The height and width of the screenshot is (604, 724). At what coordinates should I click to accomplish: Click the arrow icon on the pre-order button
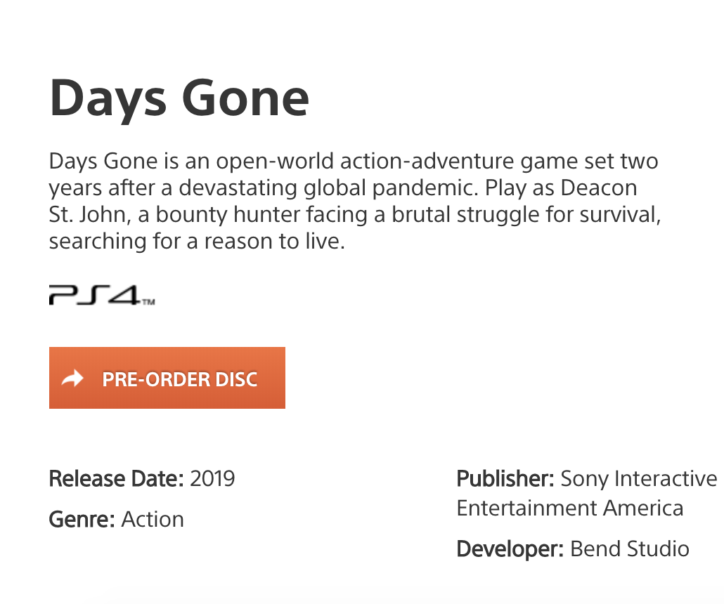[x=72, y=379]
